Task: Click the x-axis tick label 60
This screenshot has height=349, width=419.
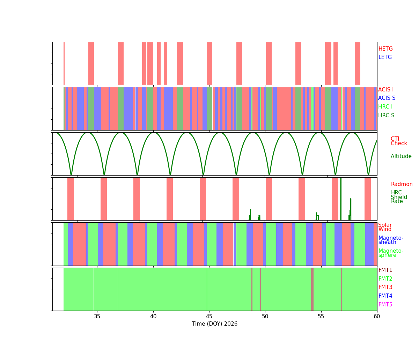Action: coord(377,316)
